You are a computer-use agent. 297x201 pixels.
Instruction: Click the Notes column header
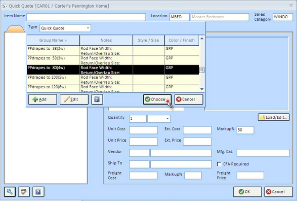point(106,40)
